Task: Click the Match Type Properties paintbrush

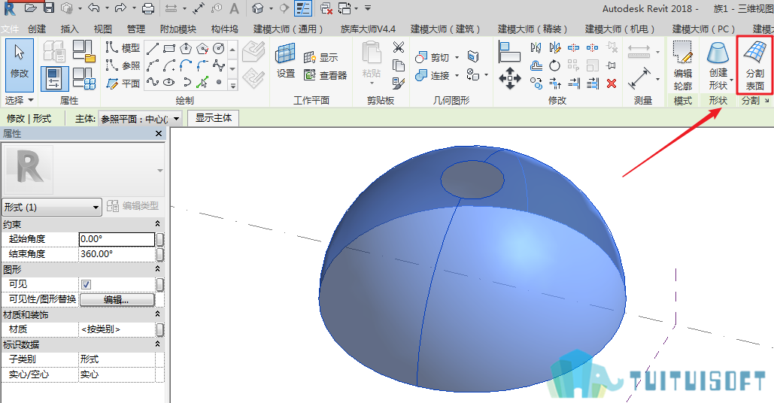Action: [399, 83]
